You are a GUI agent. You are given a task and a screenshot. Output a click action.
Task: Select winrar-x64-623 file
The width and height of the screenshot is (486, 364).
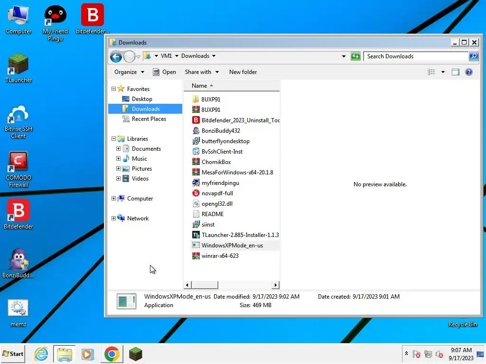[x=215, y=256]
